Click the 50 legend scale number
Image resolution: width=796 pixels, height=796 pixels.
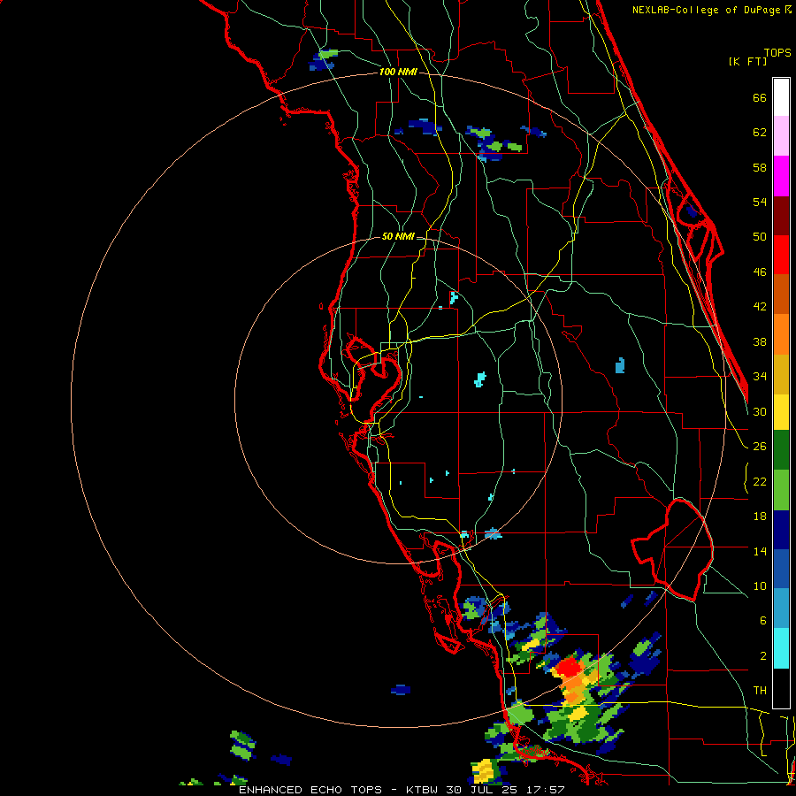760,236
